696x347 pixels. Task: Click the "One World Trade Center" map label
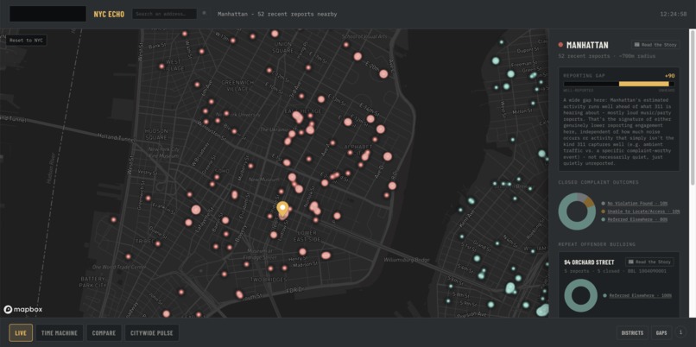coord(119,267)
